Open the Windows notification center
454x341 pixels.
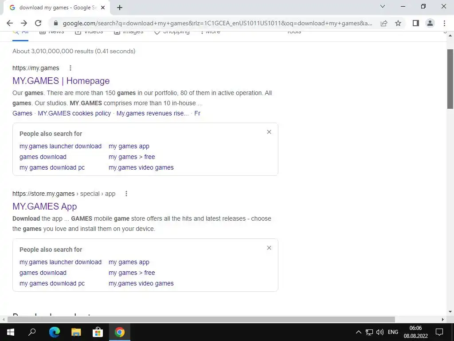(439, 332)
